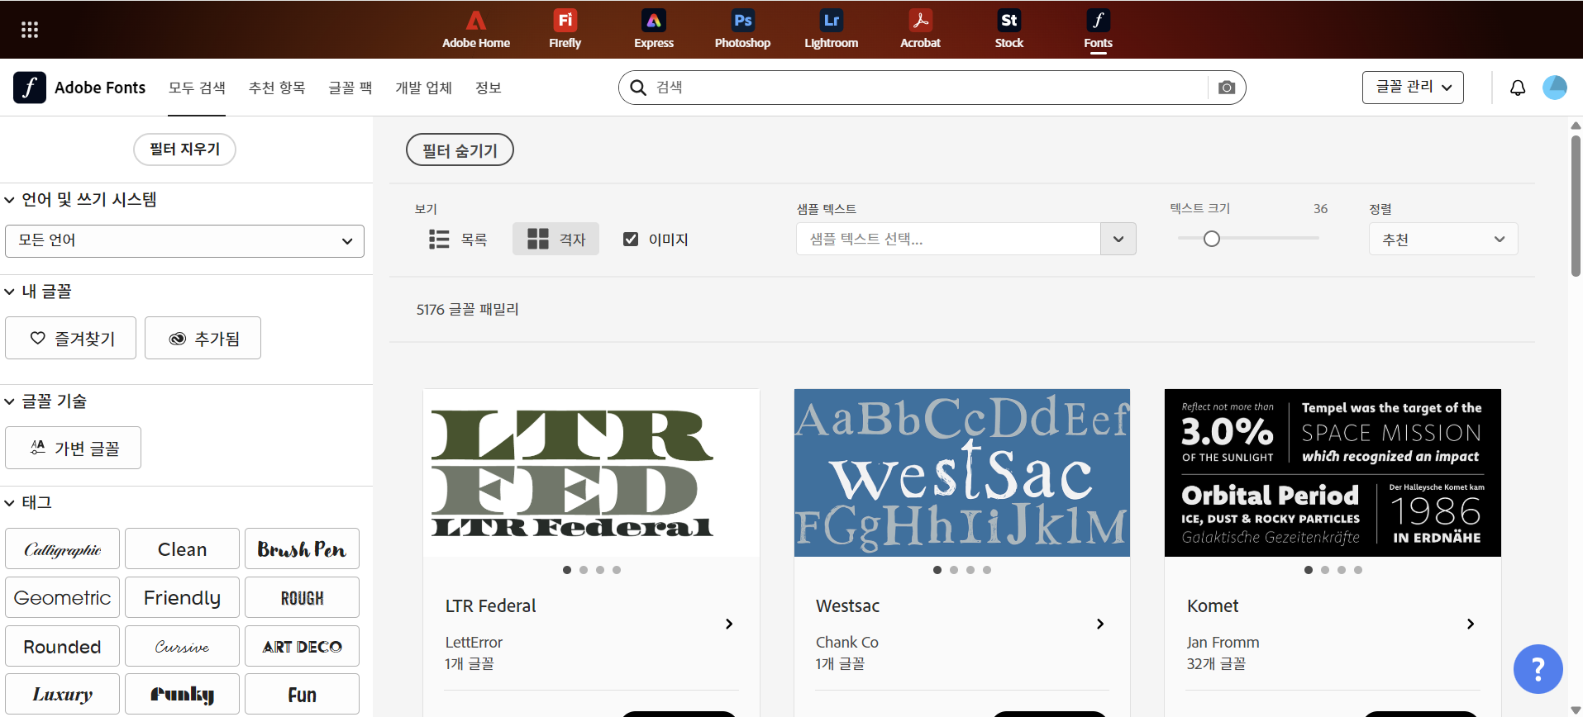Uncheck the 이미지 checkbox
This screenshot has height=717, width=1583.
click(631, 240)
